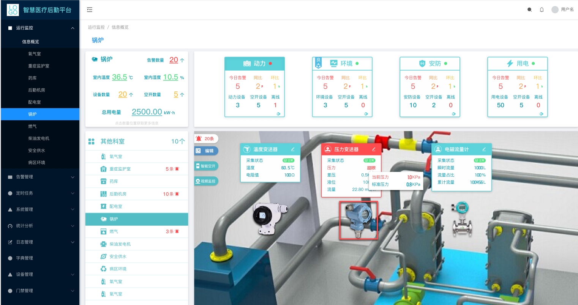Expand the 门禁管理 menu

[40, 291]
